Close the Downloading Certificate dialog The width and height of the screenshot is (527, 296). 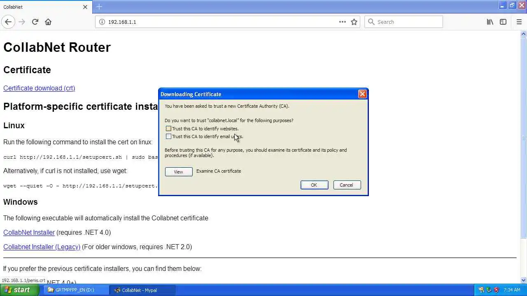click(362, 94)
